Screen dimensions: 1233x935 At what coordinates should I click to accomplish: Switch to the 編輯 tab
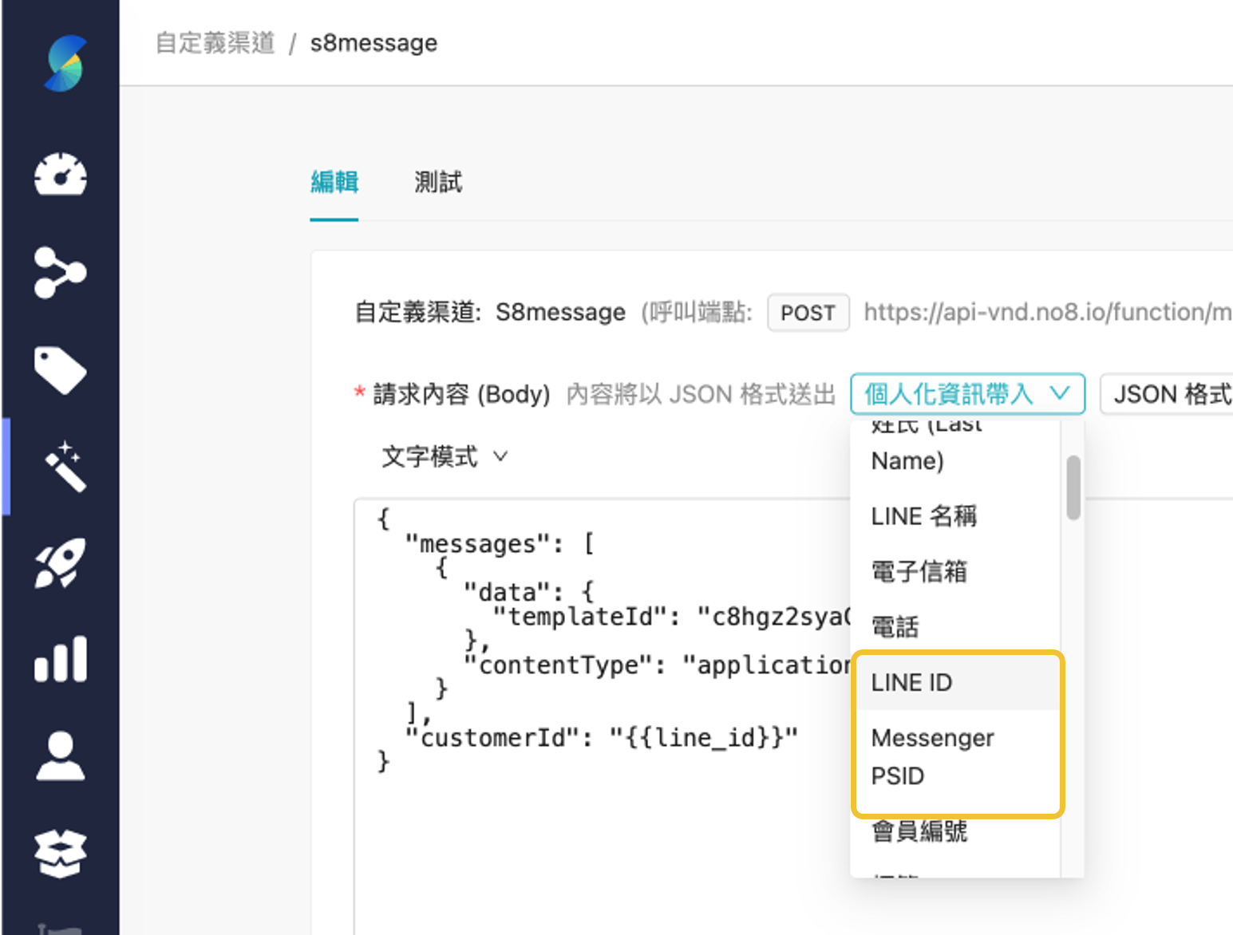click(334, 182)
